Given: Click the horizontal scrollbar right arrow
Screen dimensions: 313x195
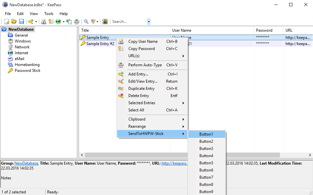Looking at the screenshot, I should pyautogui.click(x=310, y=155).
